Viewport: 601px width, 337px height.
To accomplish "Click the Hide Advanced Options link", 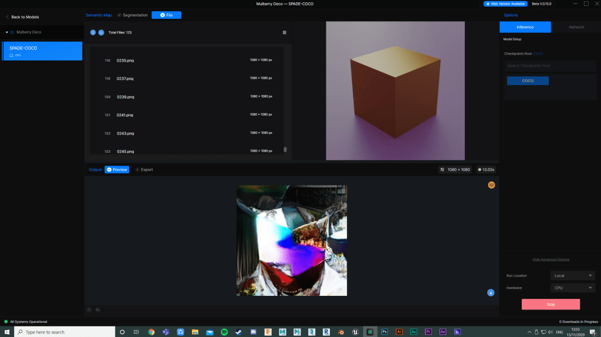I will (x=551, y=260).
